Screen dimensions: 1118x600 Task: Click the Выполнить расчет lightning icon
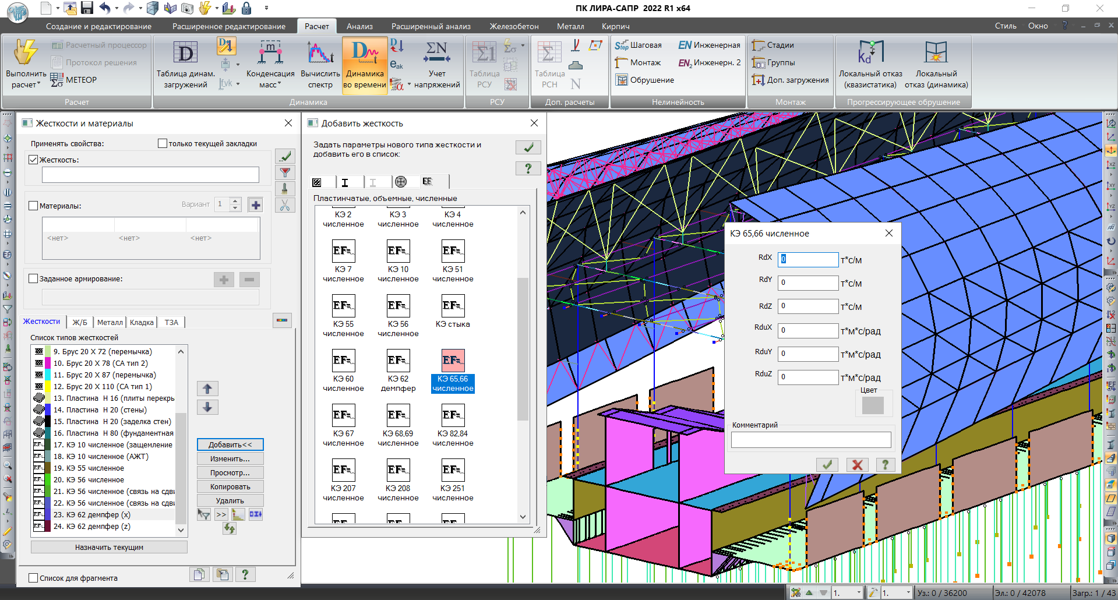point(26,53)
